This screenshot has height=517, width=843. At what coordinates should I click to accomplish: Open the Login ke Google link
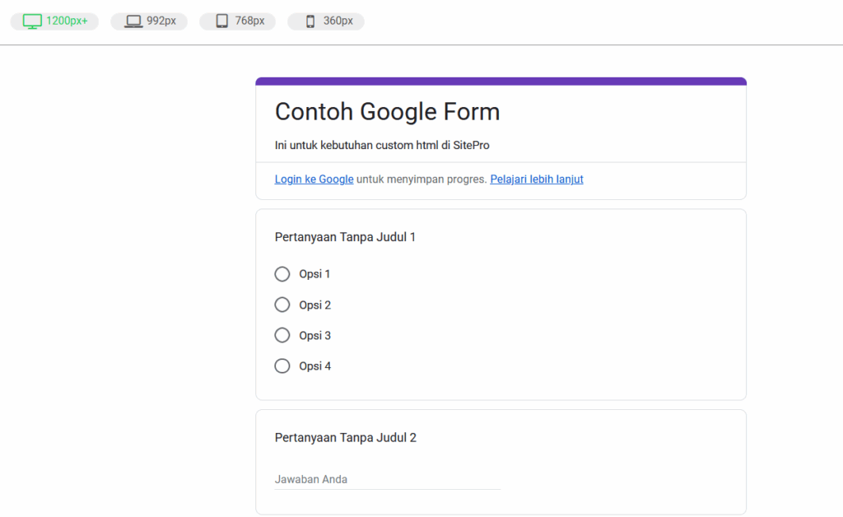pos(314,179)
